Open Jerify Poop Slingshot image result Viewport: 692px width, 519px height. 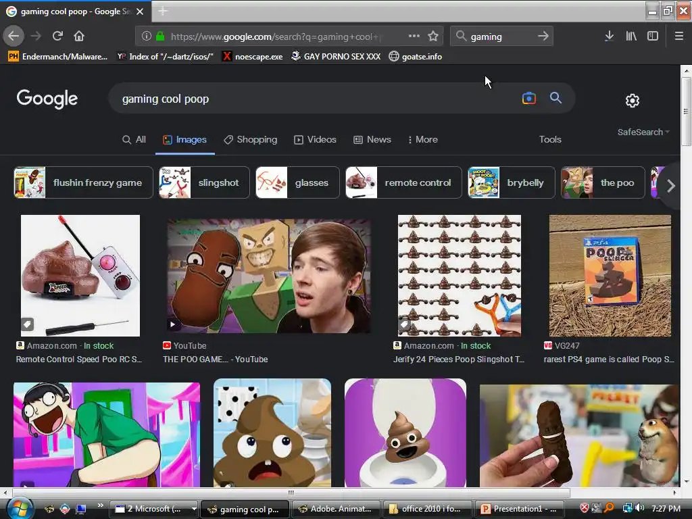(460, 276)
